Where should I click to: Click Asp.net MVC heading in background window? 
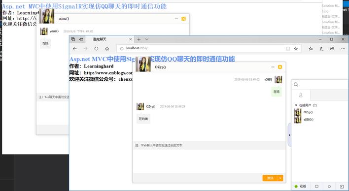(x=84, y=6)
